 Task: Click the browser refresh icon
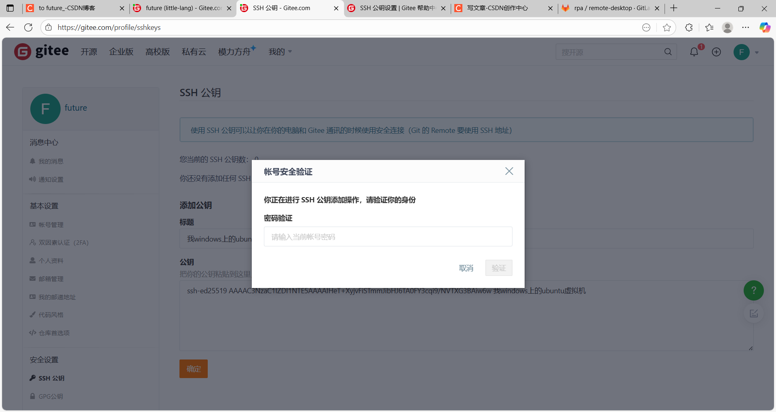coord(28,27)
